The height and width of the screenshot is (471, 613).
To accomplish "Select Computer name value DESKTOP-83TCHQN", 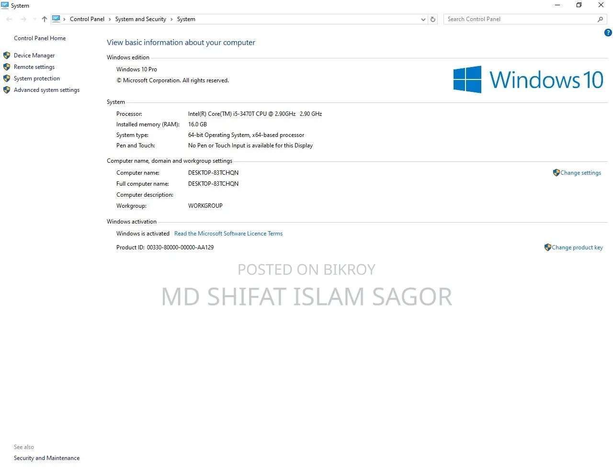I will 213,173.
